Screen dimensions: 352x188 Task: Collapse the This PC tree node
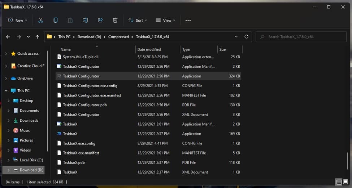[6, 91]
